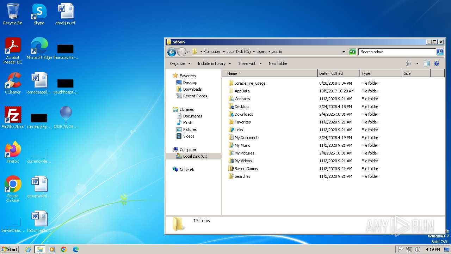Refresh the admin folder view
Viewport: 451px width, 254px height.
pos(352,52)
